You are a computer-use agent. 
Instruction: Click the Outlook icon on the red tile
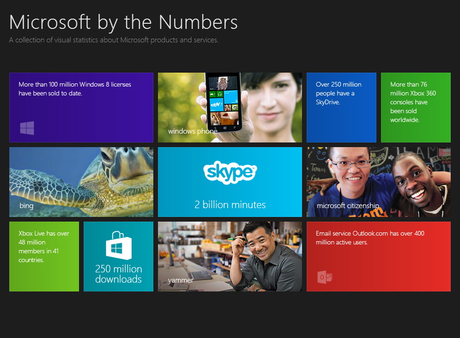coord(325,277)
